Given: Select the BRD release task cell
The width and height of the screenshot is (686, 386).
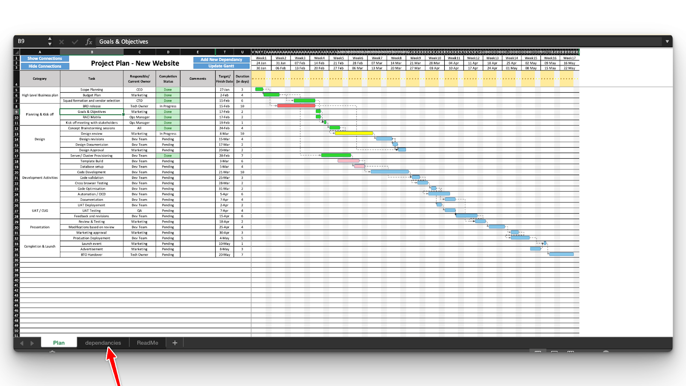Looking at the screenshot, I should (x=92, y=106).
